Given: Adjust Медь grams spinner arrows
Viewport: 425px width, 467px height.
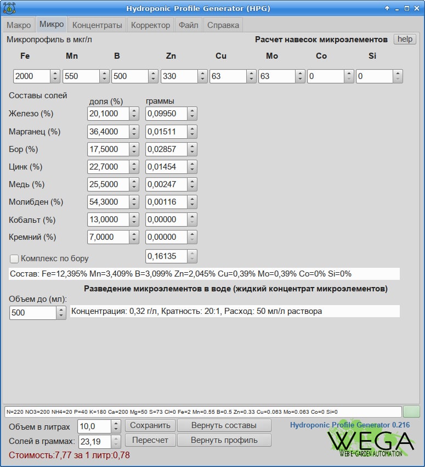Looking at the screenshot, I should (192, 184).
